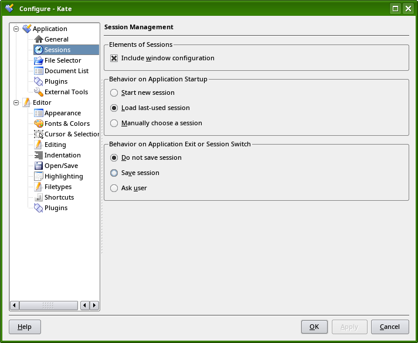Close the Configure - Kate dialog

coord(409,9)
